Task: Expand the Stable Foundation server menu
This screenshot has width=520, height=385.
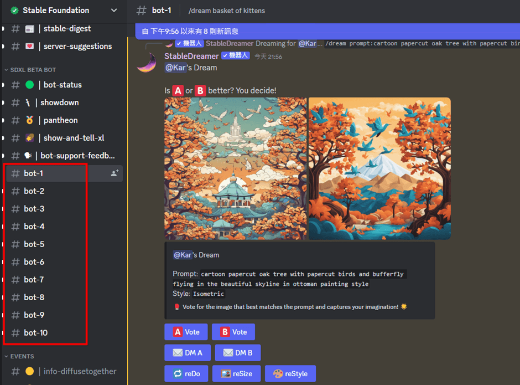Action: pos(114,11)
